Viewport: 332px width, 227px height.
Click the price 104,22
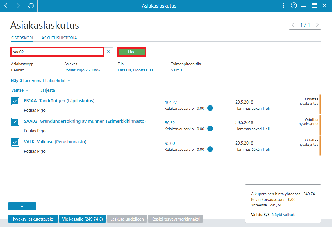tap(171, 102)
